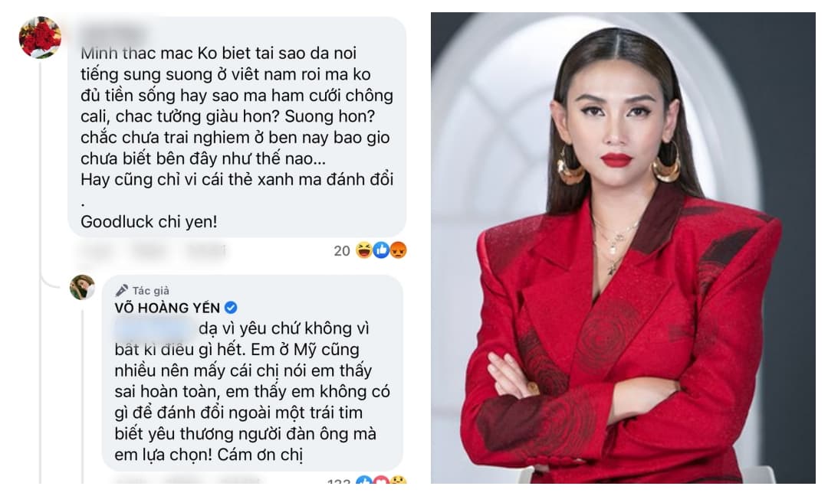Click the Tác giả author label
The width and height of the screenshot is (828, 496).
point(150,291)
